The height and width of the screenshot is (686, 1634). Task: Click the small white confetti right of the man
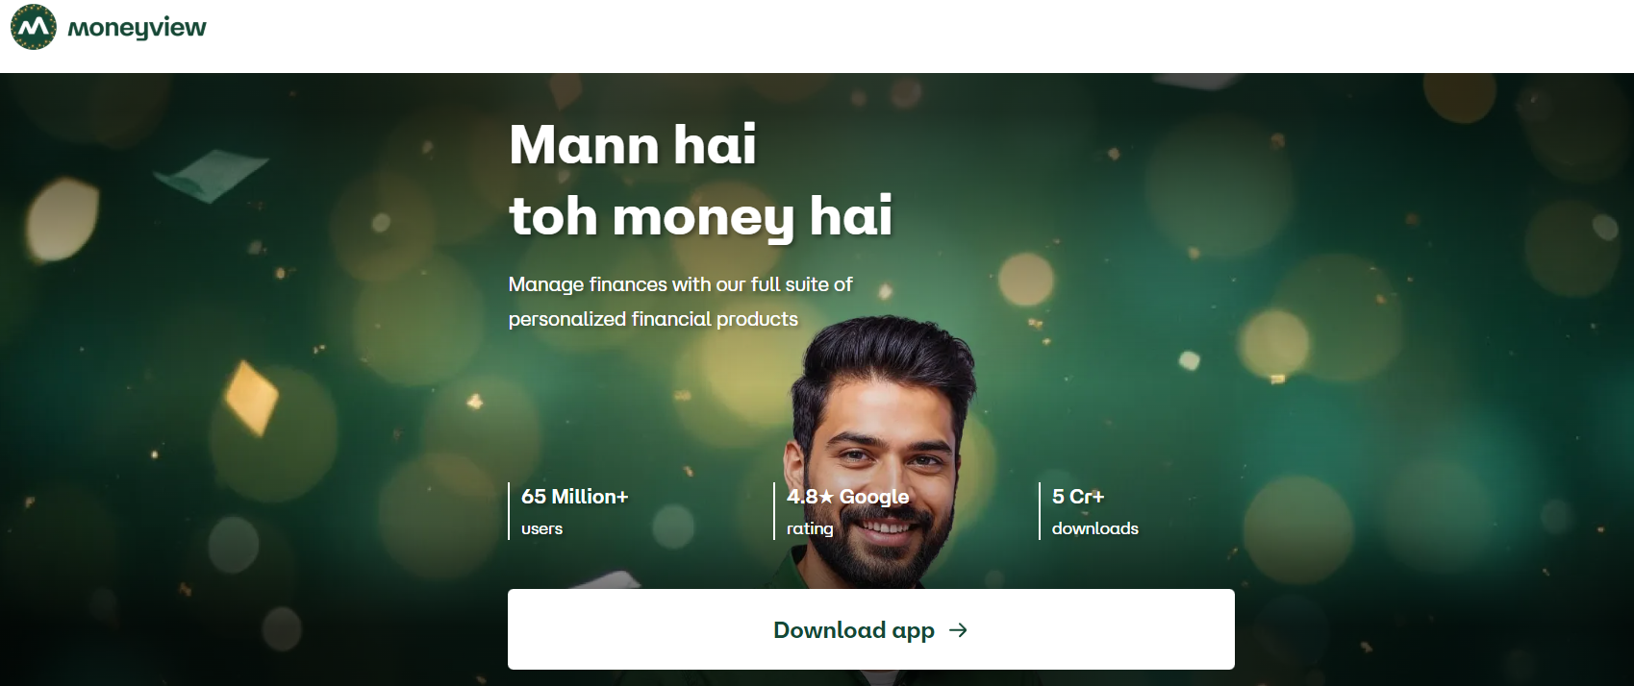[x=1190, y=361]
